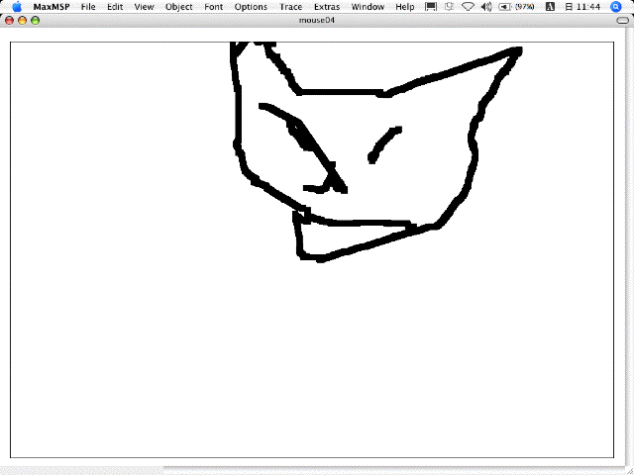Click the volume speaker icon
Viewport: 634px width, 475px height.
coord(485,7)
